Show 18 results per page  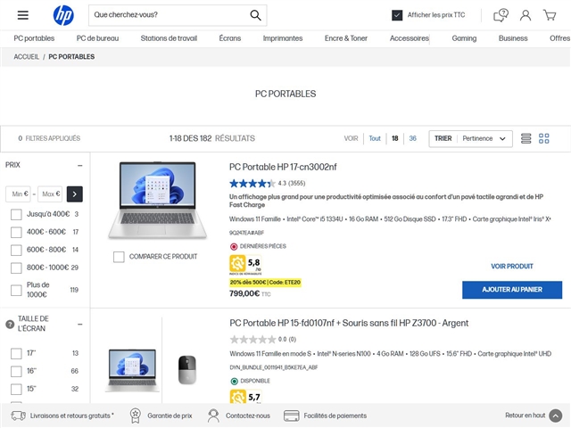pyautogui.click(x=394, y=138)
